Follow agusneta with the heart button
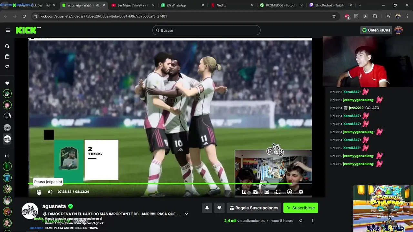 (x=219, y=208)
